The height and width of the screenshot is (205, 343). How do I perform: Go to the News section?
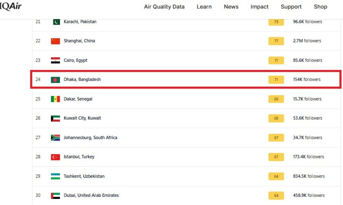(231, 7)
